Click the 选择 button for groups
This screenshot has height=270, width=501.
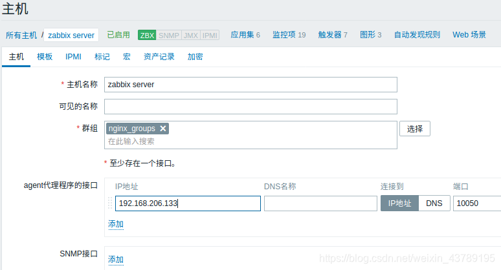(x=415, y=129)
